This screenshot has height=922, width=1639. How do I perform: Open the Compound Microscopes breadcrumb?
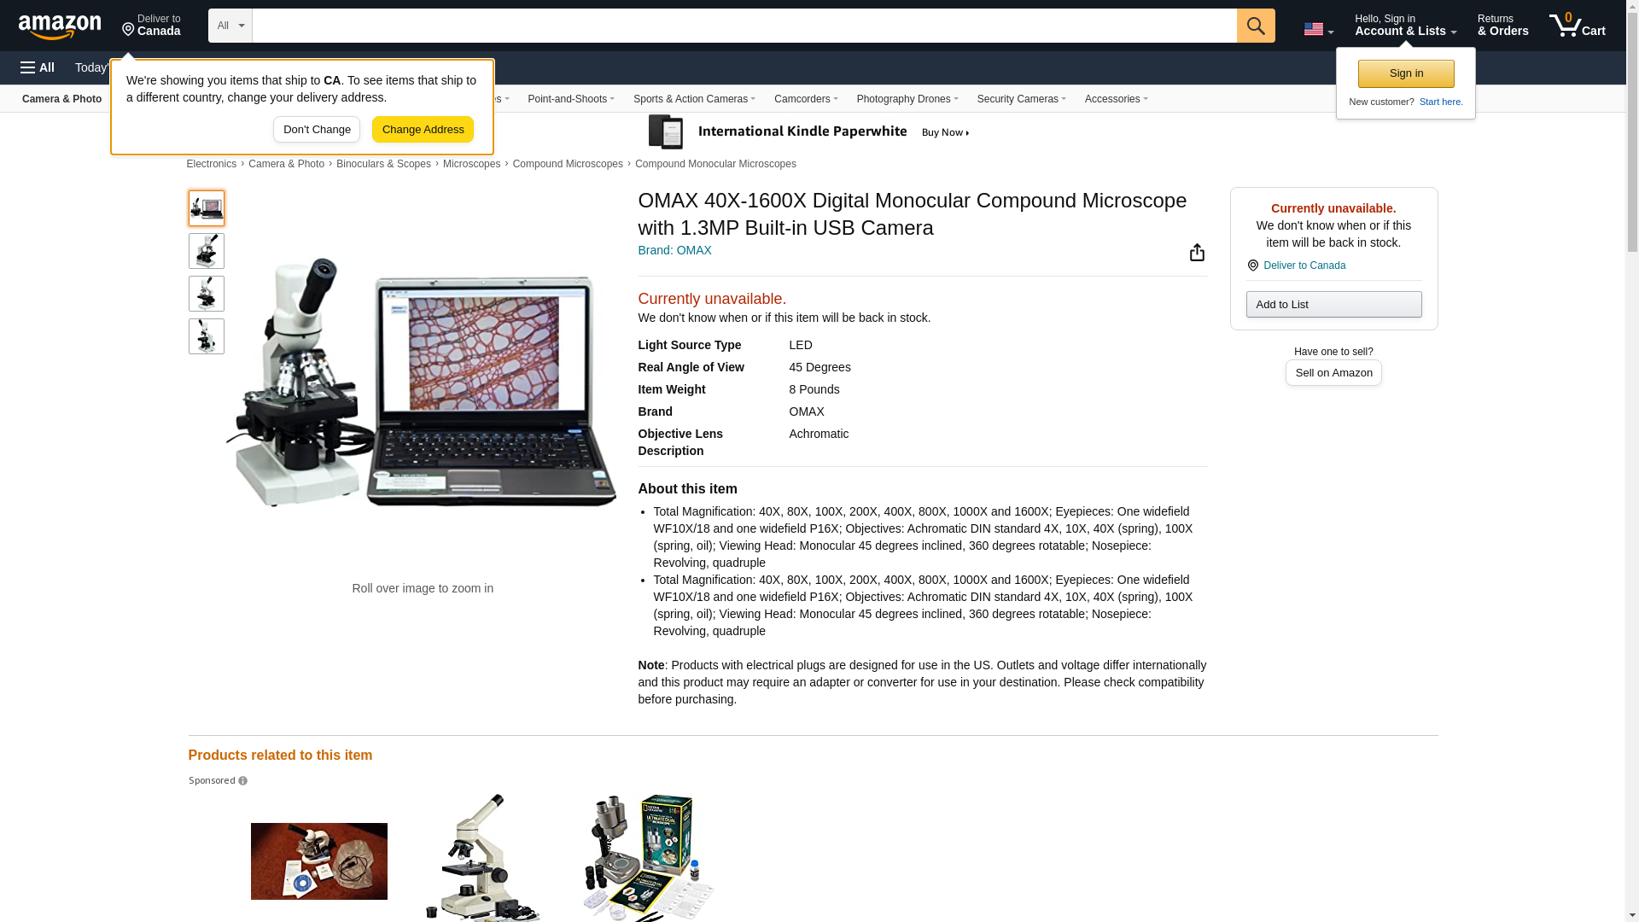coord(568,164)
